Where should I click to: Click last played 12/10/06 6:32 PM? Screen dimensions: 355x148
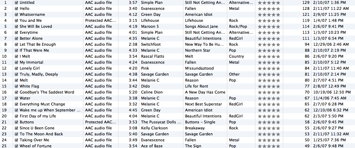tap(331, 110)
